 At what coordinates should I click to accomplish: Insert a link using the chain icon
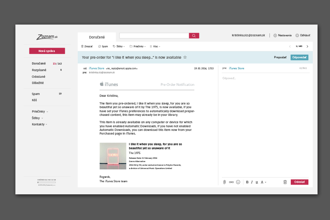[x=231, y=182]
